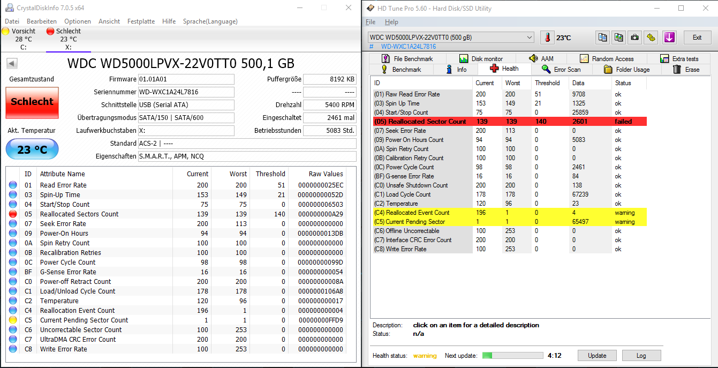Open the Sprache(Language) menu
Viewport: 718px width, 368px height.
(210, 21)
